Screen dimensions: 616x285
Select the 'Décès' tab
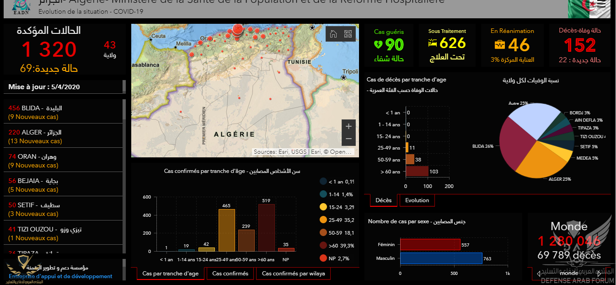383,200
